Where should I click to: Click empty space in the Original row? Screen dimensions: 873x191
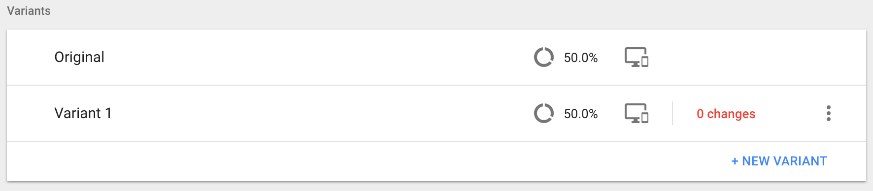315,57
